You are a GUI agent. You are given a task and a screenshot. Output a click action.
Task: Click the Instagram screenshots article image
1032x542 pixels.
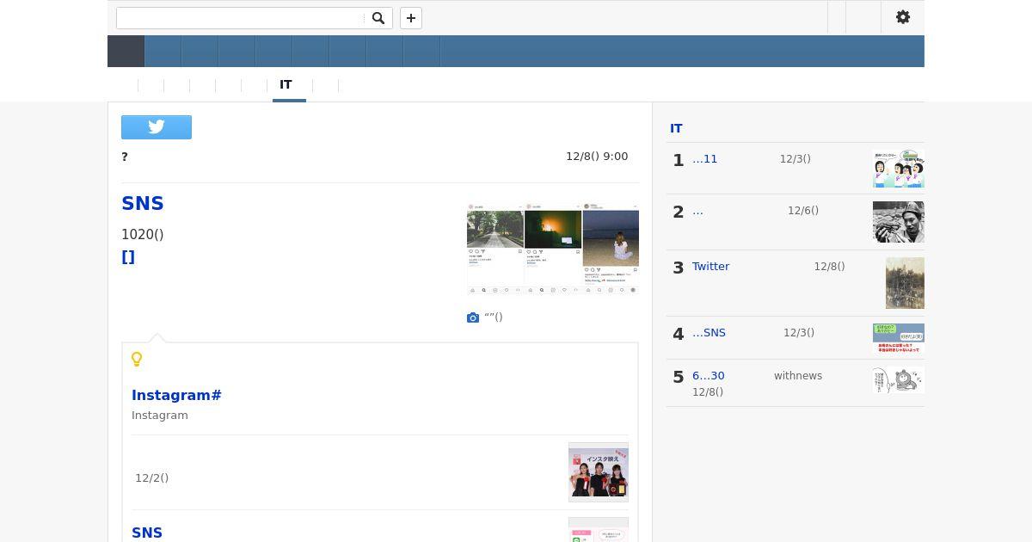(553, 249)
